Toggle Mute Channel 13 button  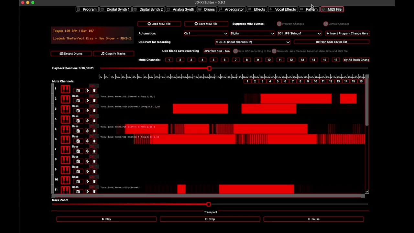click(302, 60)
